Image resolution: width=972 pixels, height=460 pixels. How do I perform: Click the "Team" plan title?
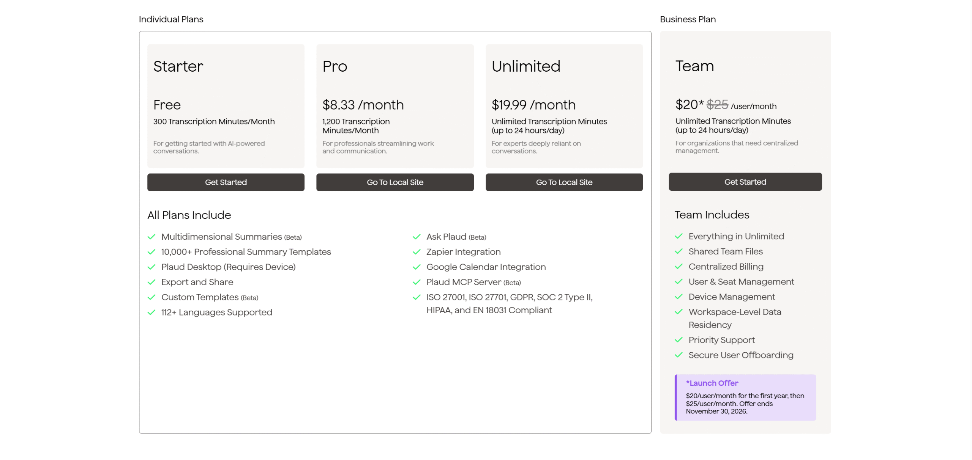(694, 66)
